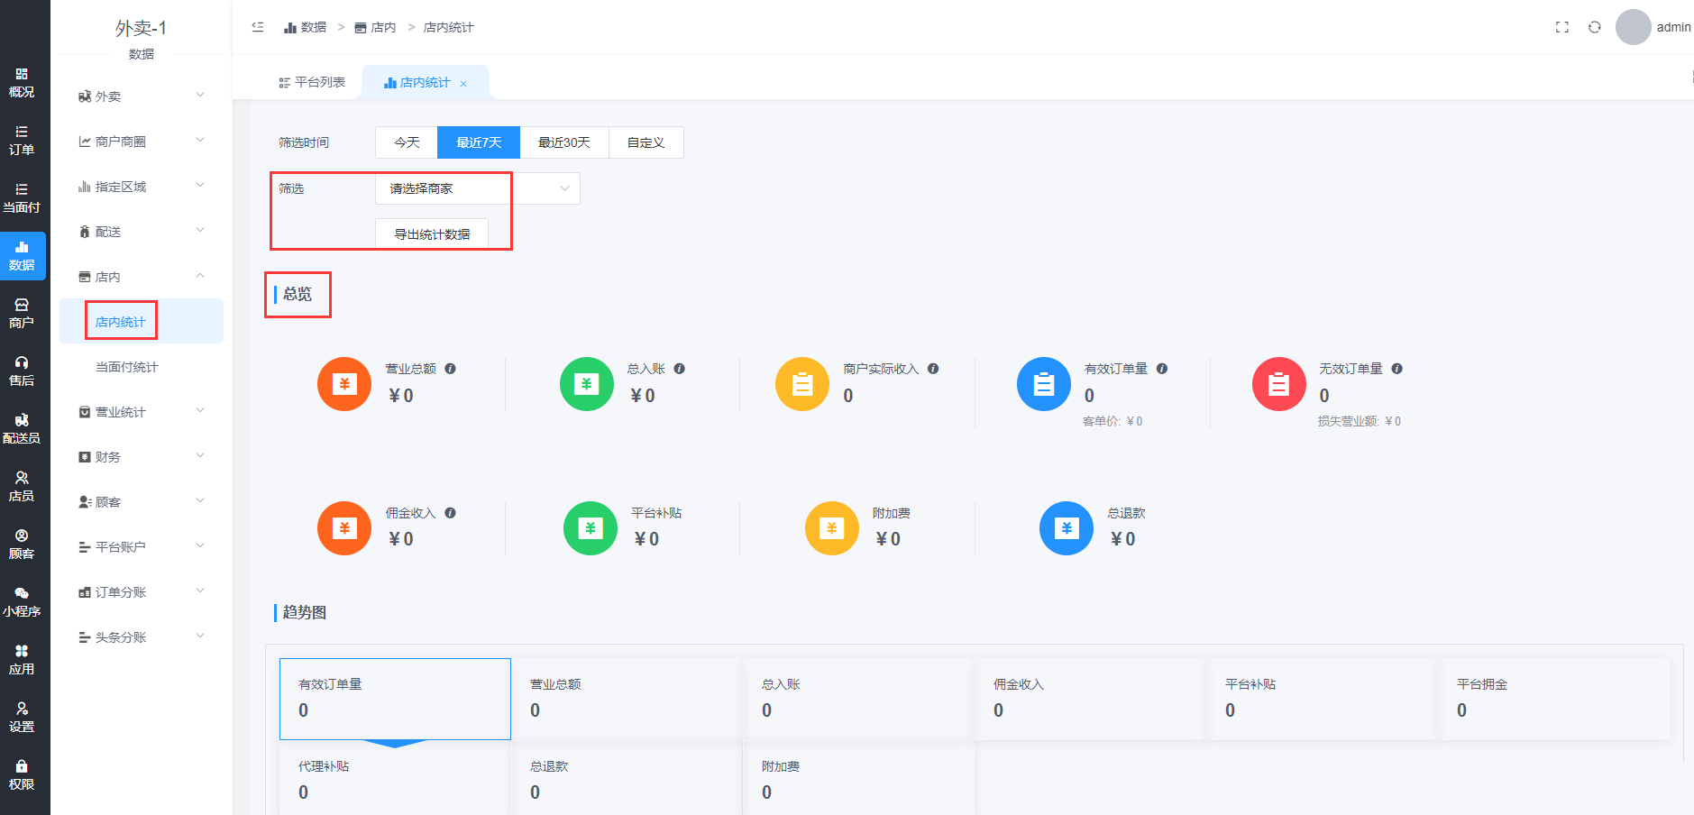Image resolution: width=1694 pixels, height=815 pixels.
Task: Click the refresh icon in header
Action: click(x=1595, y=27)
